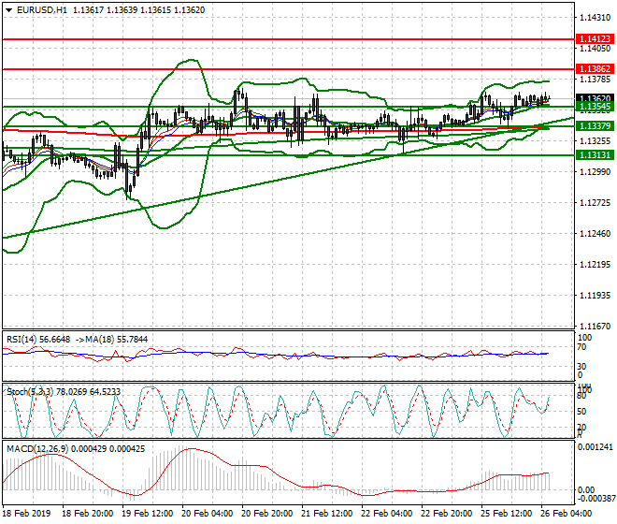Click the 25 Feb 12:00 time label
The image size is (617, 524).
click(506, 514)
